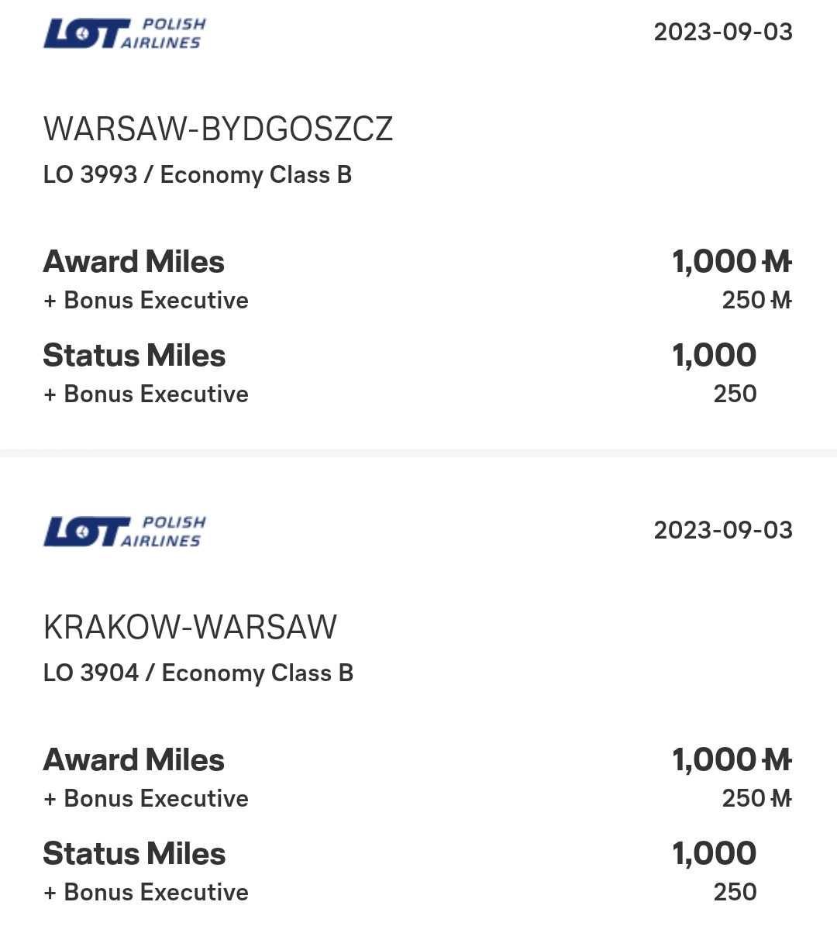Screen dimensions: 837x926
Task: Click the miles symbol beside 1,000 Award Miles for the Warsaw-Bydgoszcz flight
Action: [777, 262]
